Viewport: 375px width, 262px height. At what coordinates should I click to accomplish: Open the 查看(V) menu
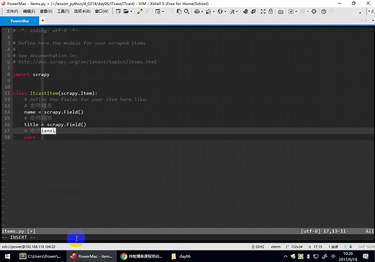[46, 12]
